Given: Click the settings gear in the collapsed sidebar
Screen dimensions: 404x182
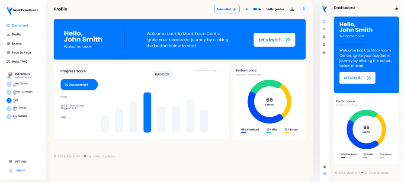Looking at the screenshot, I should pos(324,166).
